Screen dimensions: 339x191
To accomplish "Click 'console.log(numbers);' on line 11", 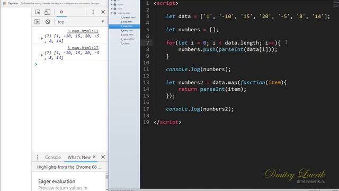I will (198, 70).
